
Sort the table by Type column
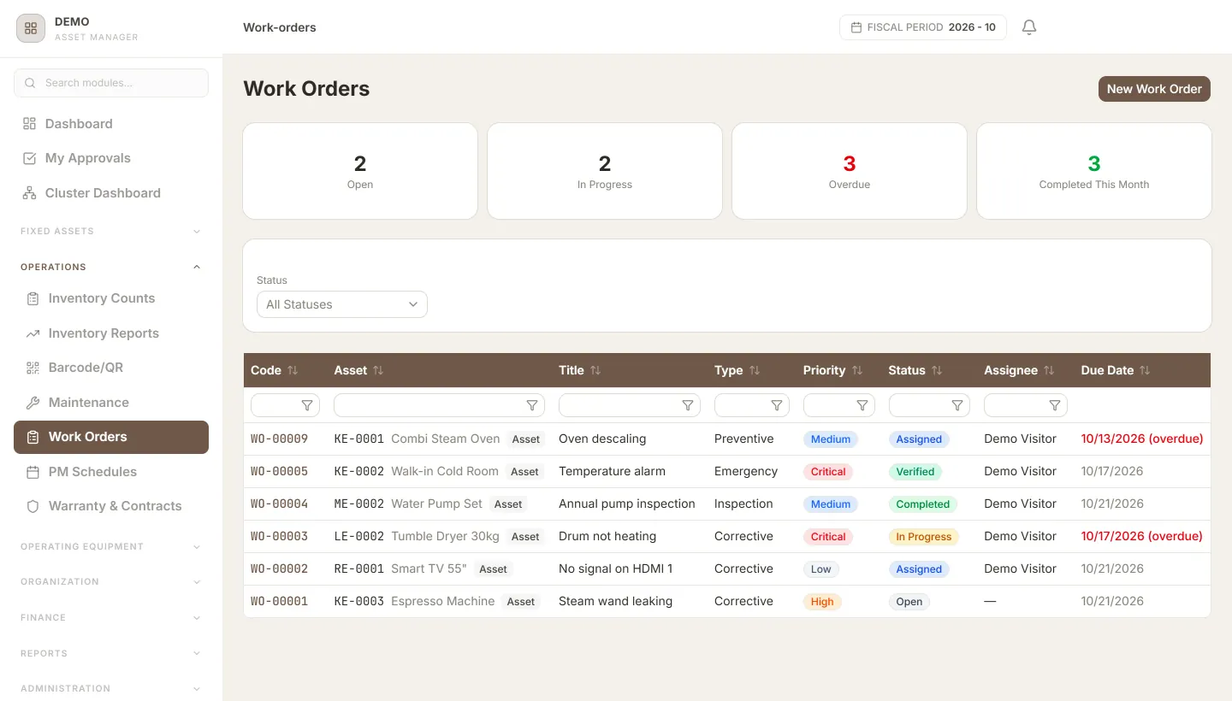click(x=755, y=370)
